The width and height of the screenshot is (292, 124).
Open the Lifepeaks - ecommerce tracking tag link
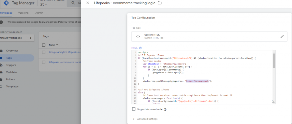pos(65,62)
